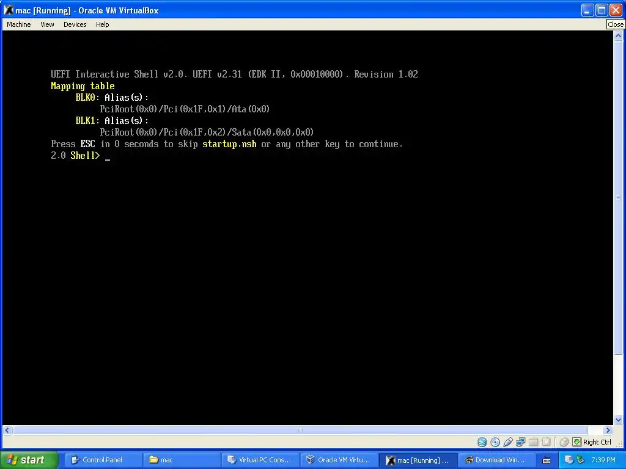This screenshot has height=469, width=626.
Task: Click the vertical scrollbar thumb
Action: [x=618, y=197]
